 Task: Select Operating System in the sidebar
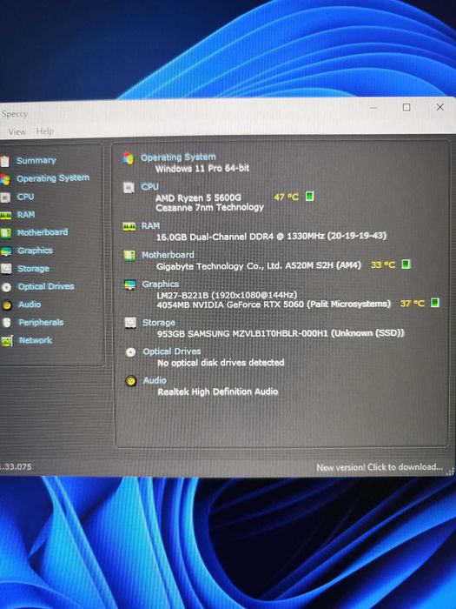53,178
